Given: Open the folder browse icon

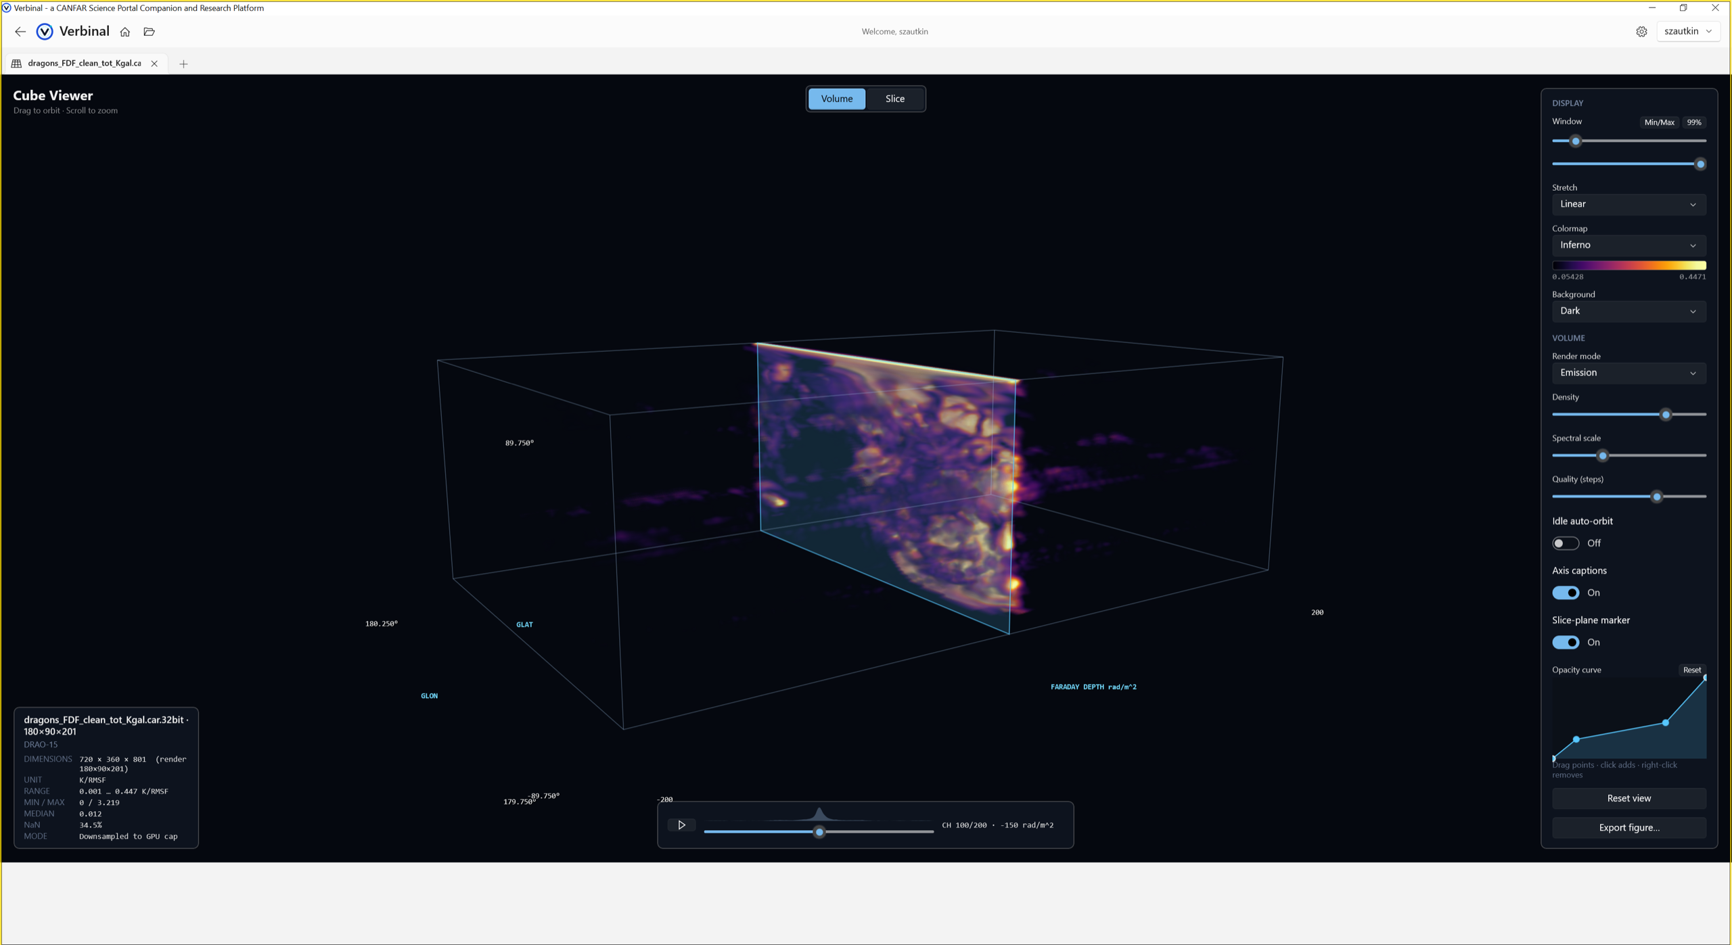Looking at the screenshot, I should pos(150,32).
